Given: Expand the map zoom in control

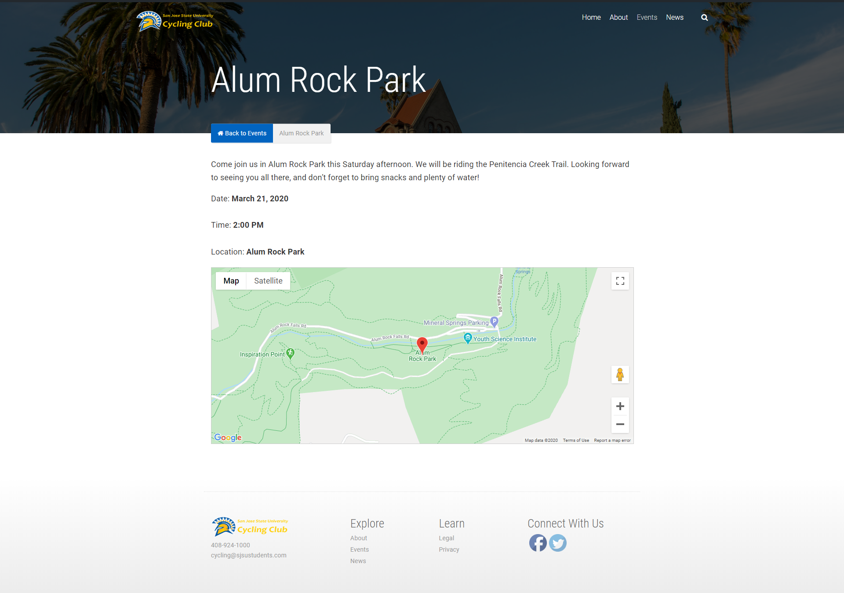Looking at the screenshot, I should (x=619, y=406).
